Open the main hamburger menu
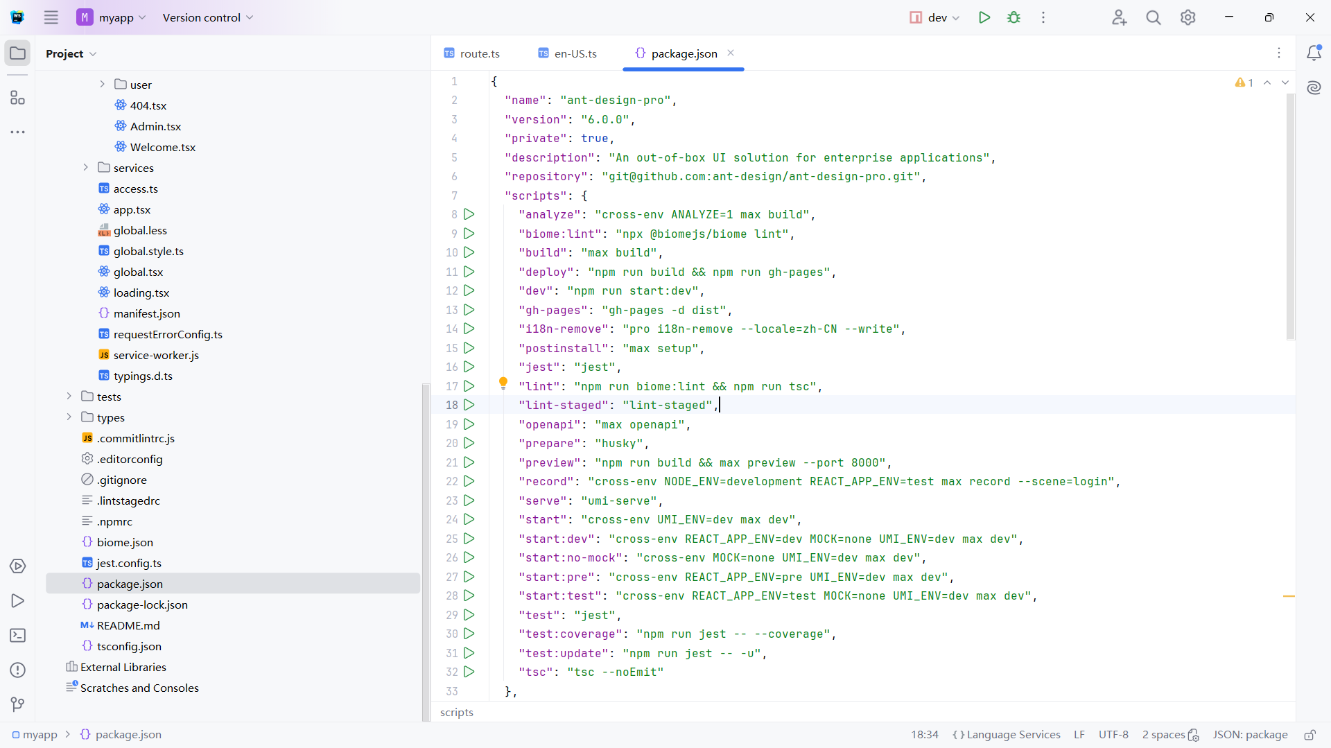The height and width of the screenshot is (748, 1331). click(51, 17)
